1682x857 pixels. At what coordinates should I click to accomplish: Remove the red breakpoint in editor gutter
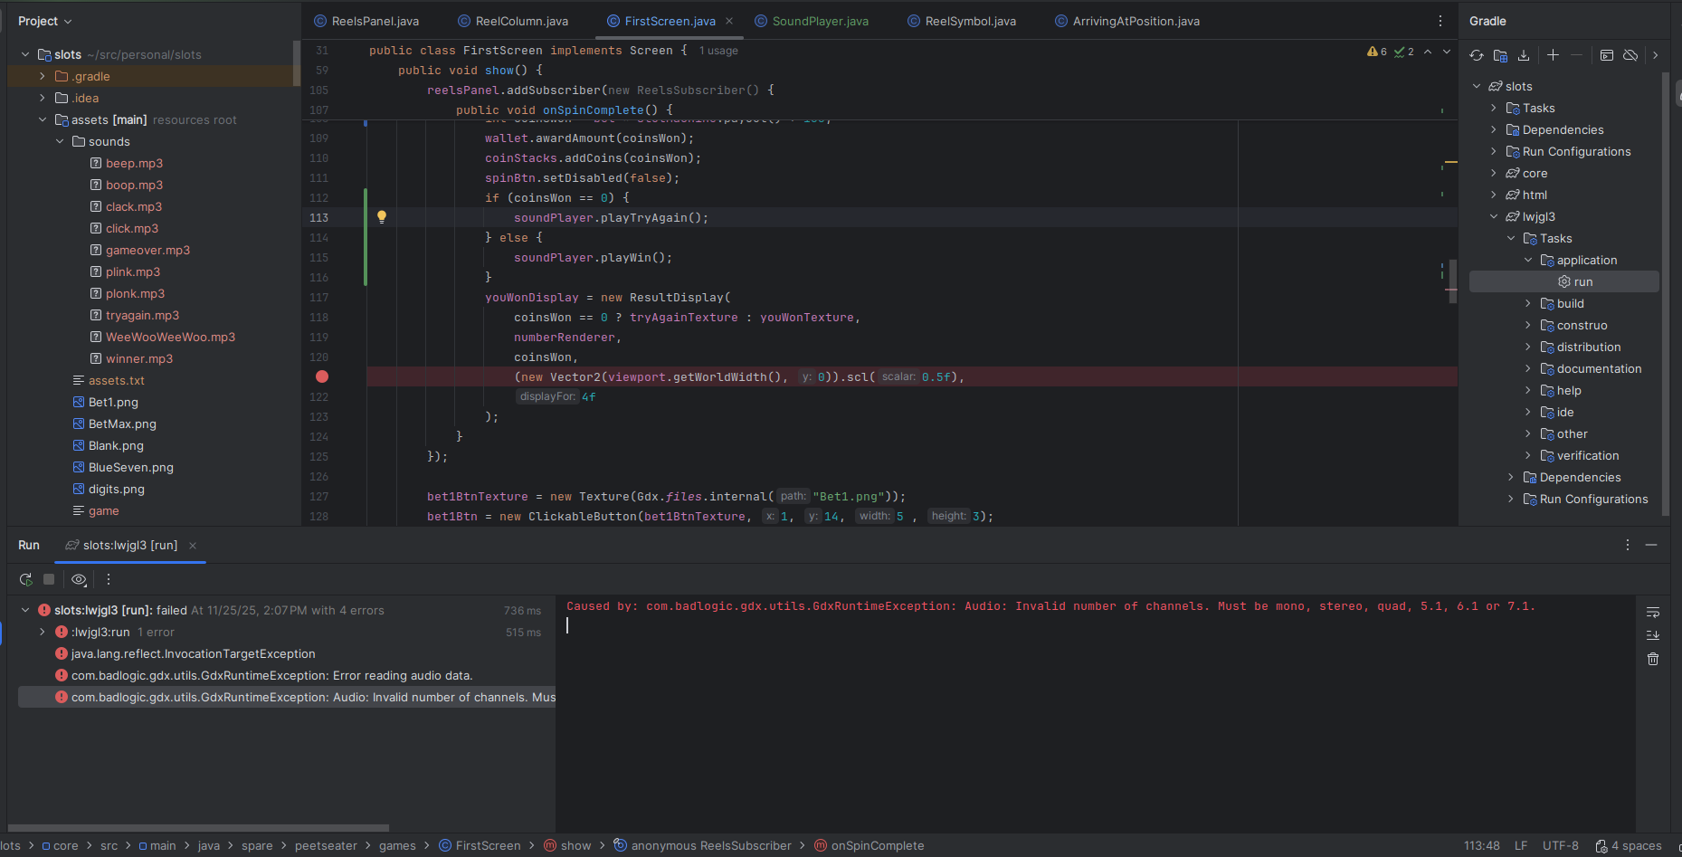pyautogui.click(x=322, y=376)
